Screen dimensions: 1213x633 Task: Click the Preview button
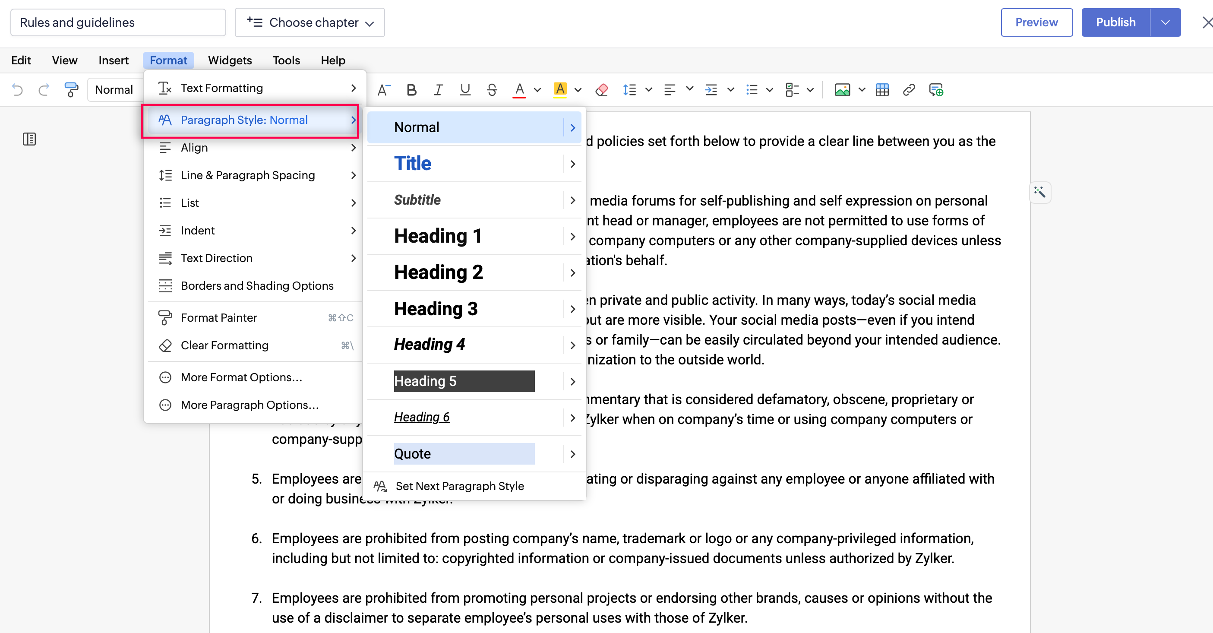click(1036, 22)
